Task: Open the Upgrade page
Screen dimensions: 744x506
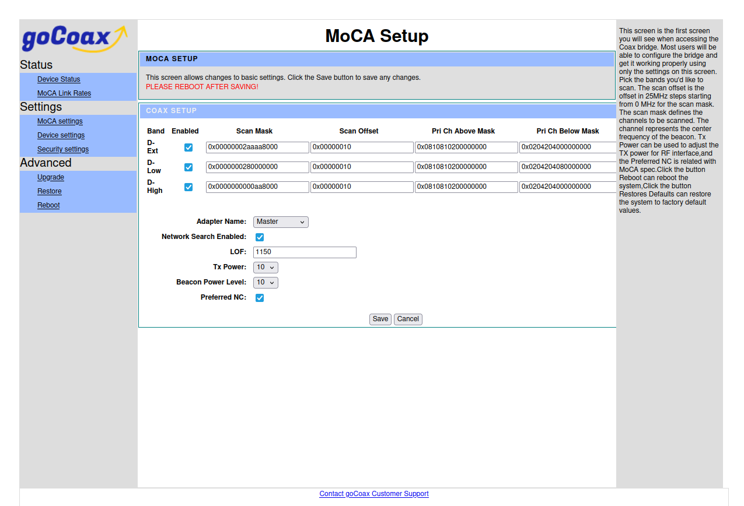Action: tap(51, 177)
